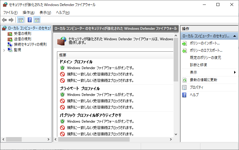The image size is (239, 150).
Task: Click the policy import green arrow icon
Action: [184, 44]
